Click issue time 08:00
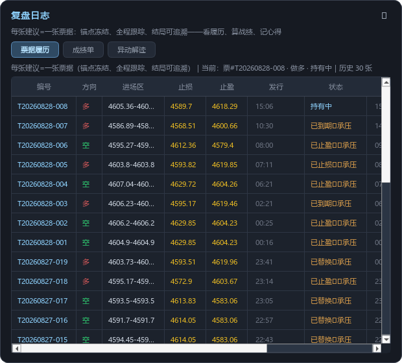402x363 pixels. [265, 145]
